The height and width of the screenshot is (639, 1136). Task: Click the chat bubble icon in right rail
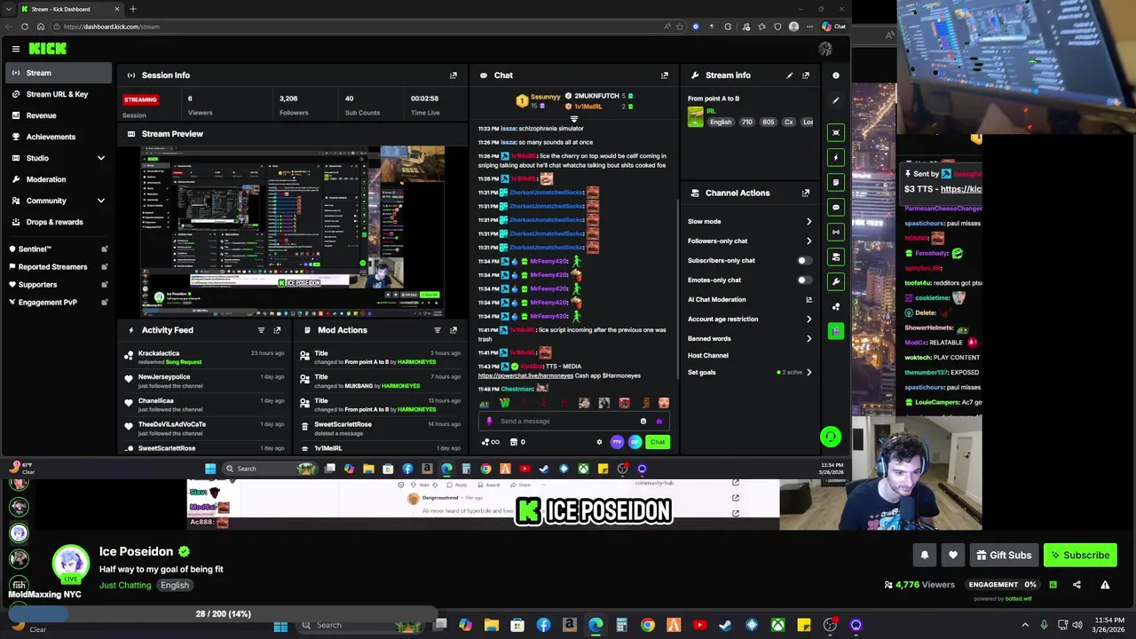tap(836, 207)
